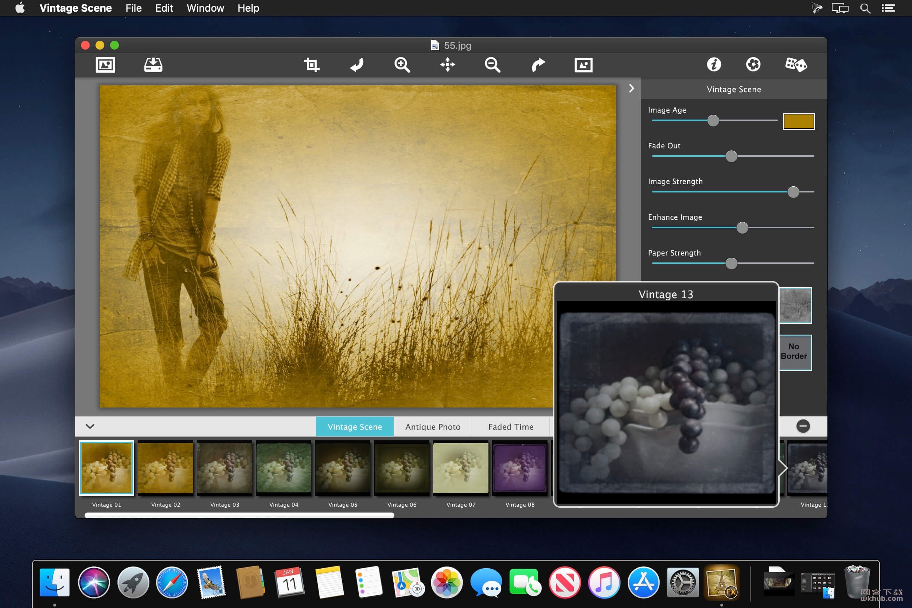The width and height of the screenshot is (912, 608).
Task: Open the Apple menu
Action: [x=20, y=8]
